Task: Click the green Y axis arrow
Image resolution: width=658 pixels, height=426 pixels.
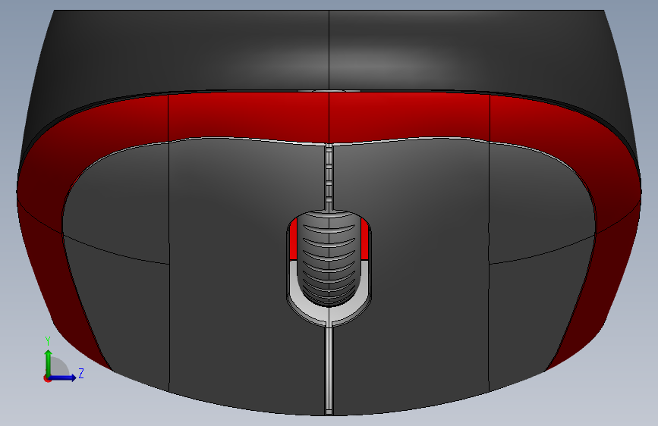Action: click(49, 362)
